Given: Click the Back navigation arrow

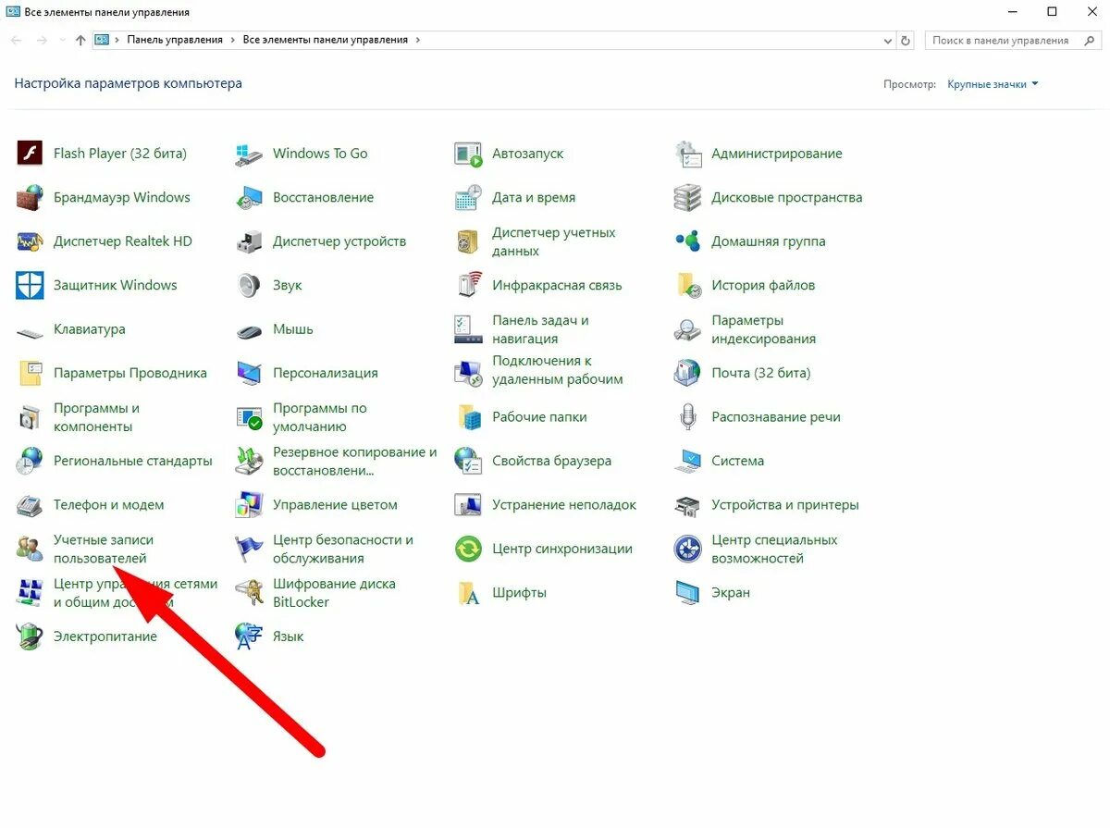Looking at the screenshot, I should [16, 41].
